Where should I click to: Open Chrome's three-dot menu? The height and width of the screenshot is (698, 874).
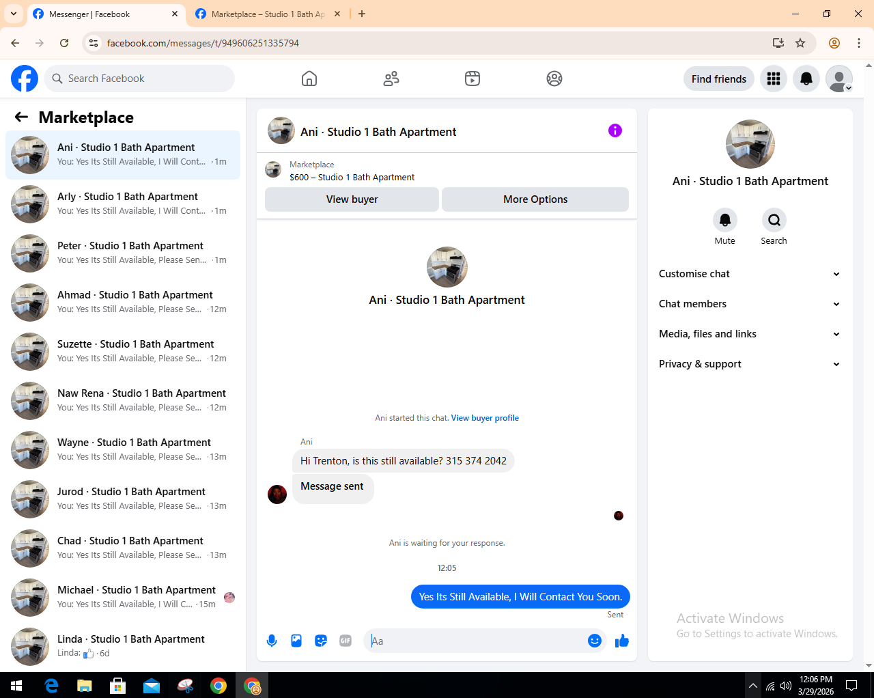pos(859,43)
